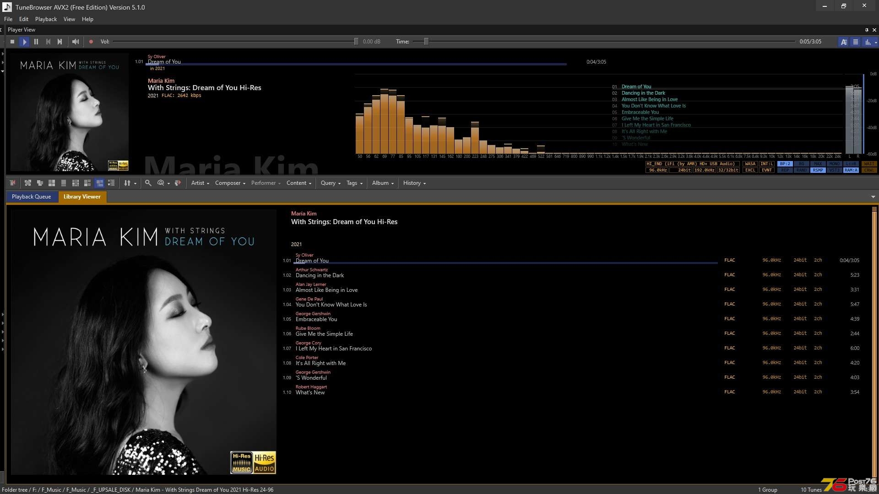Switch to the Playback Queue tab
Image resolution: width=879 pixels, height=494 pixels.
click(32, 197)
